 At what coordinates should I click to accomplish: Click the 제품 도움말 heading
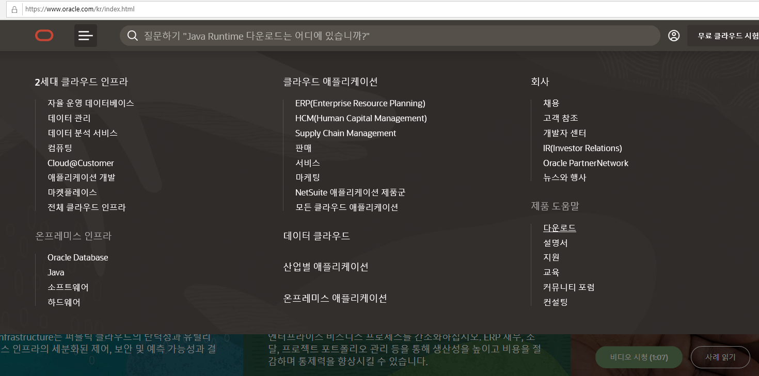pos(555,206)
